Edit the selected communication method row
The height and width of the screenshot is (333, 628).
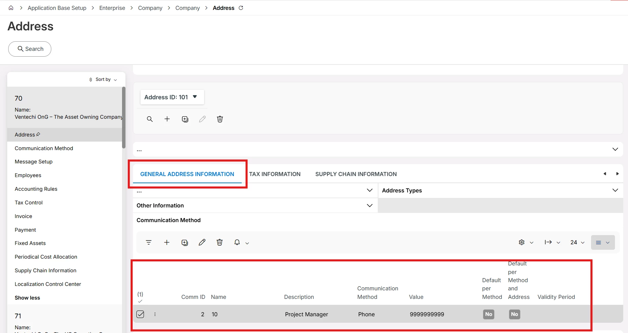click(202, 243)
